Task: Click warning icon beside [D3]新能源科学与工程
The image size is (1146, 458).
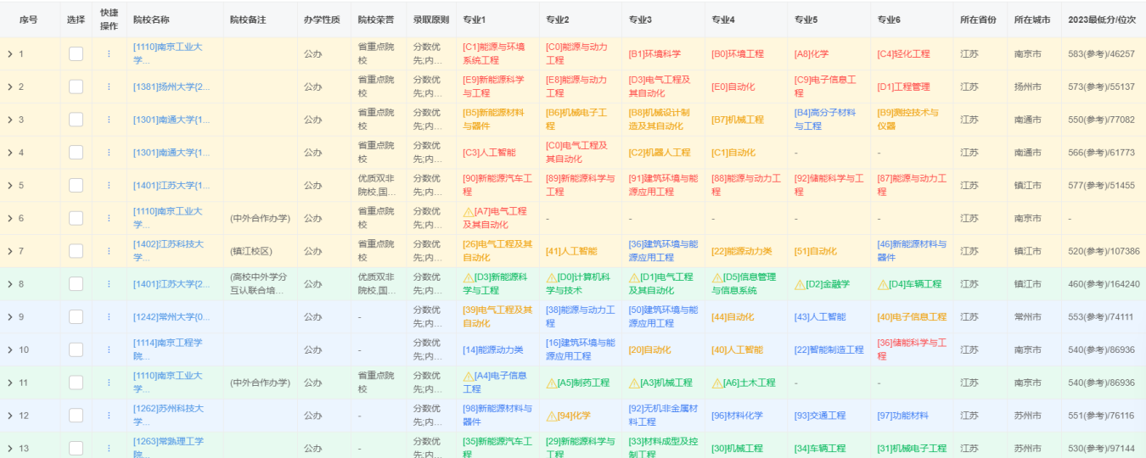Action: [x=468, y=277]
